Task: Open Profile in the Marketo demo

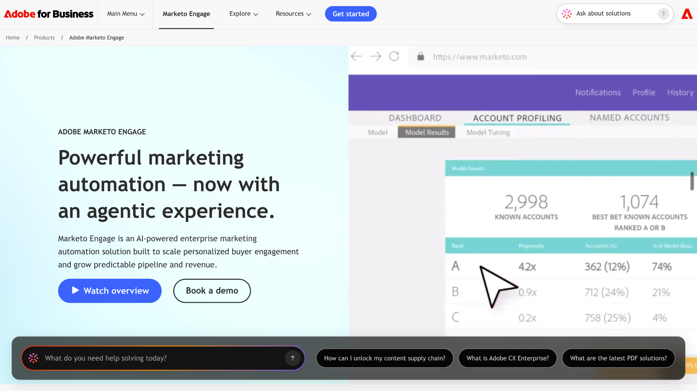Action: point(644,93)
